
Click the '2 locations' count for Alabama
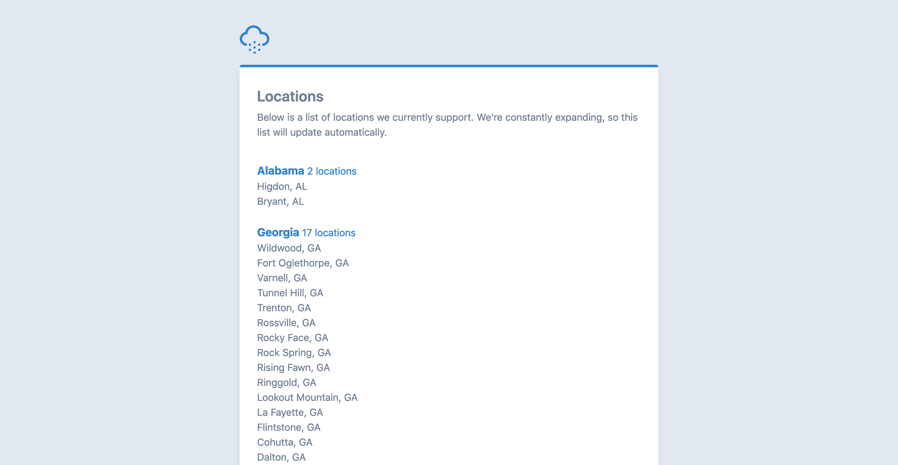331,171
